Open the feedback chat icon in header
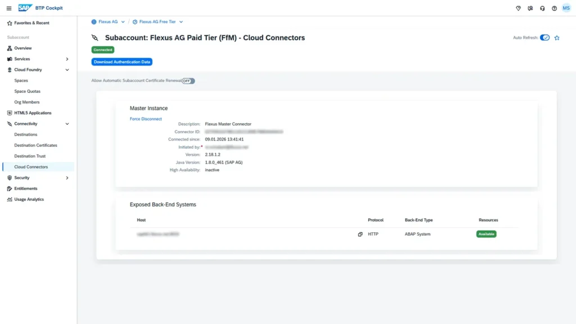 (x=530, y=8)
